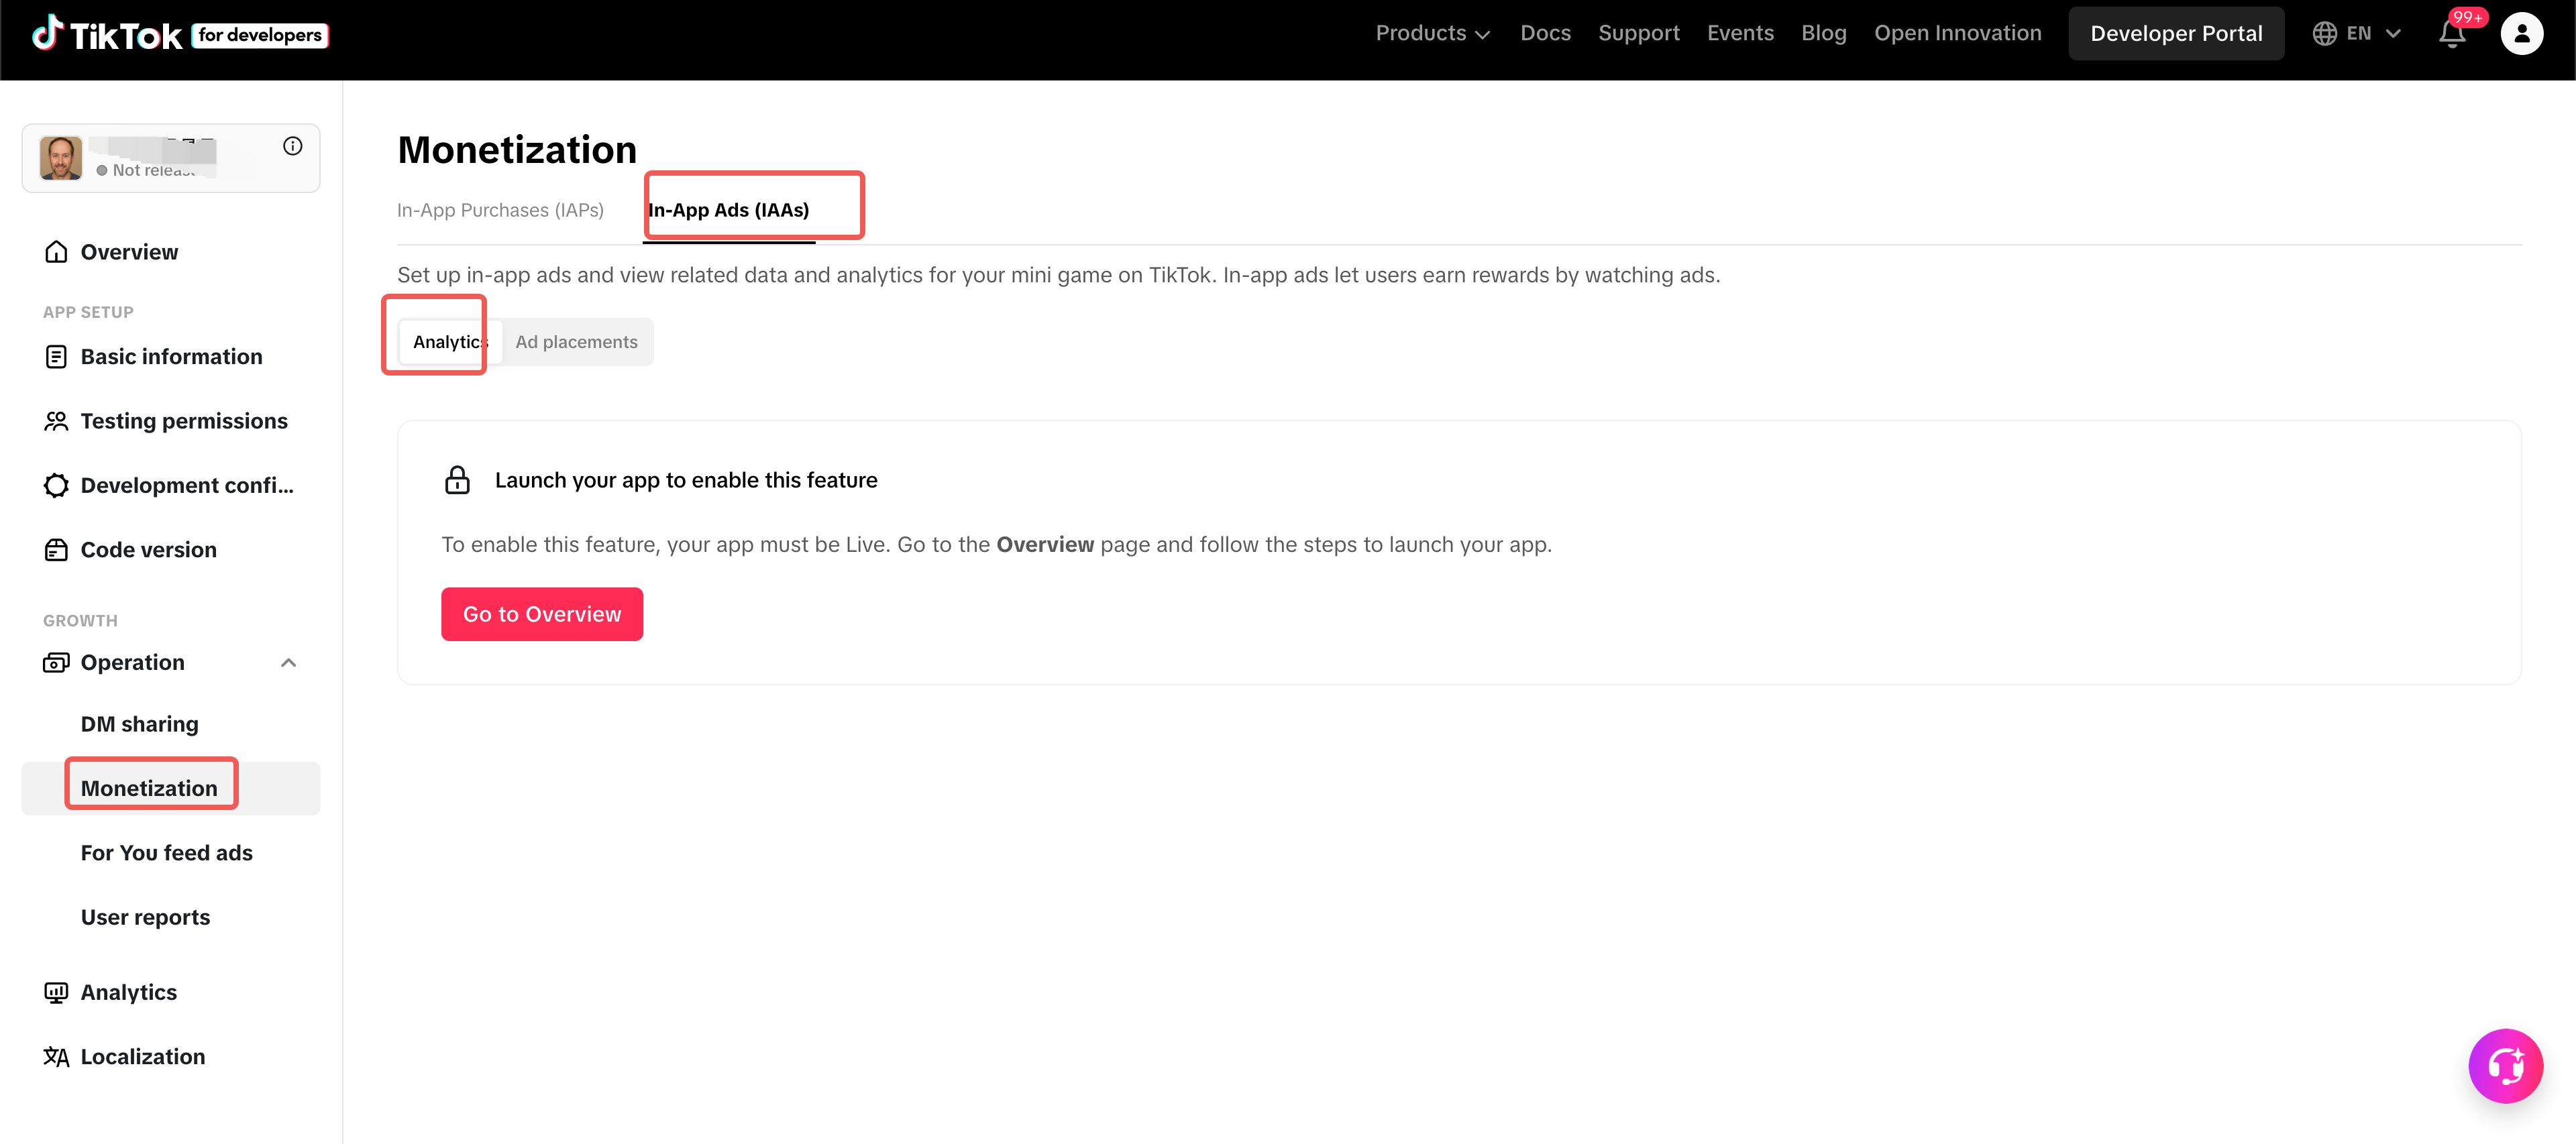The height and width of the screenshot is (1144, 2576).
Task: Click the Go to Overview button
Action: tap(542, 614)
